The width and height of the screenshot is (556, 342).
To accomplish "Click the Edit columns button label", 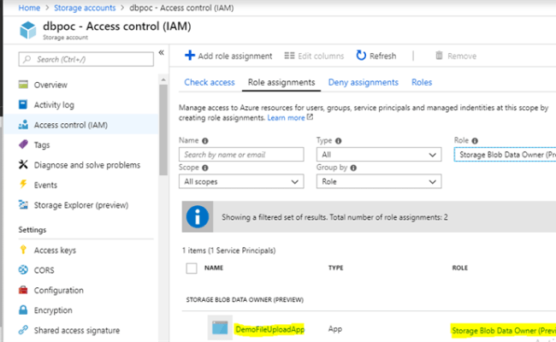I will (x=321, y=56).
